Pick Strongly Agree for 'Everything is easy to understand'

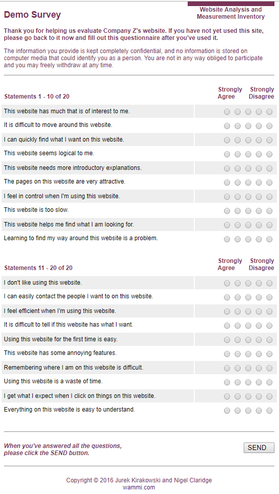coord(227,411)
